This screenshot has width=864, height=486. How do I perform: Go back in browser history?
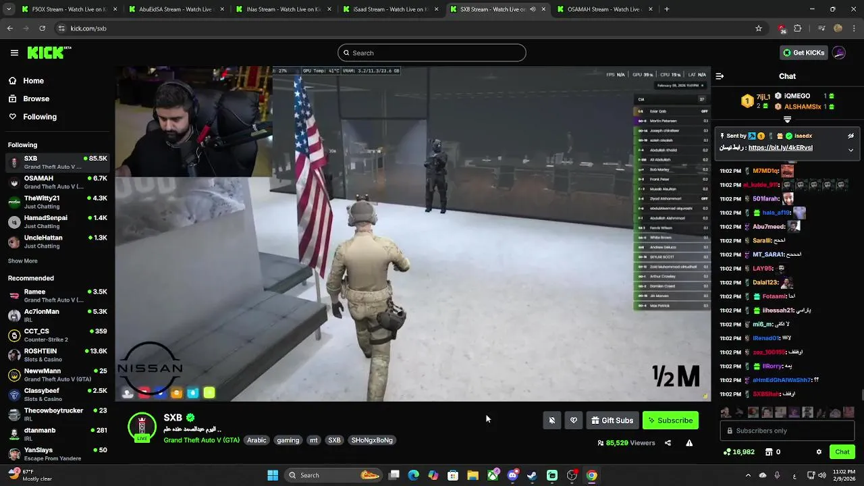point(9,28)
